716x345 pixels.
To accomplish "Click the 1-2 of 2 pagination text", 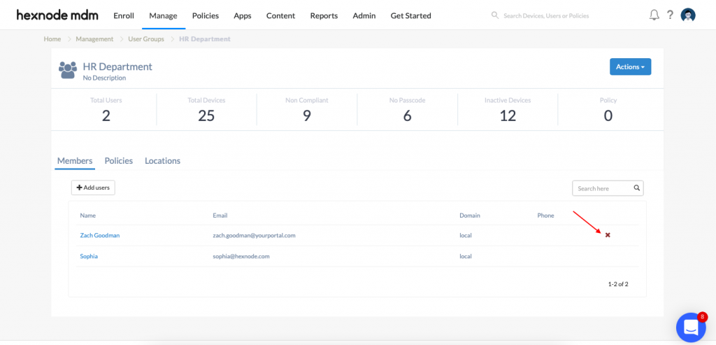I will coord(618,284).
